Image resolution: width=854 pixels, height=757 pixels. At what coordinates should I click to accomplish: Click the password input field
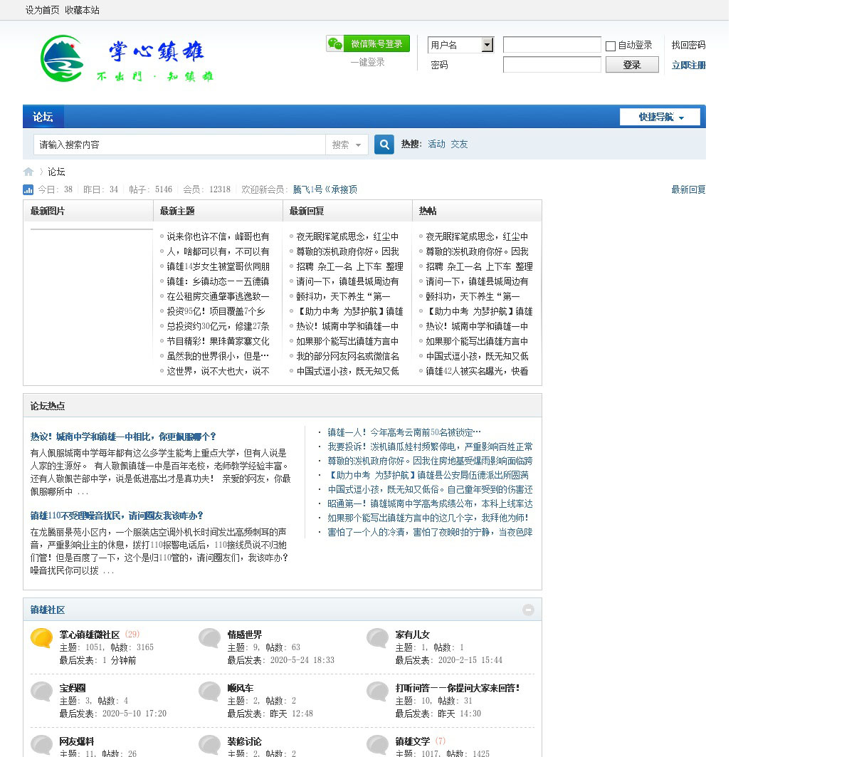(x=552, y=65)
